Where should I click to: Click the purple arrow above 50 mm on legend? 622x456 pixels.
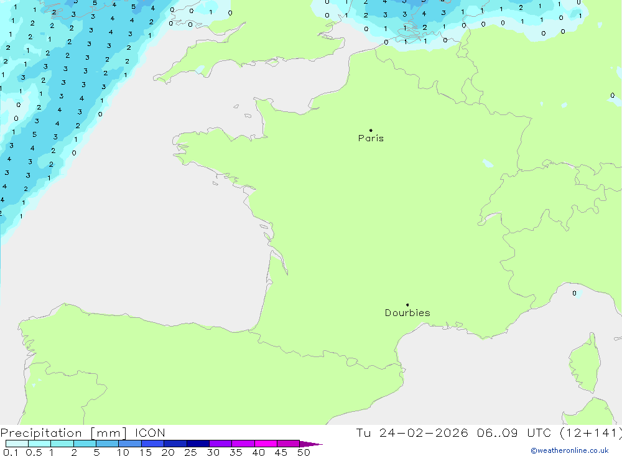pos(311,444)
